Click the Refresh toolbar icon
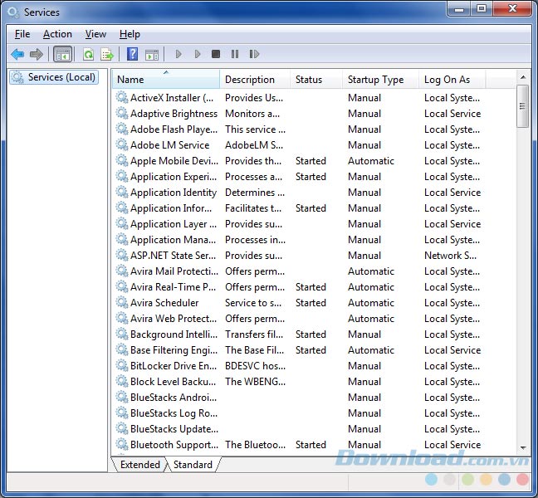 [88, 55]
